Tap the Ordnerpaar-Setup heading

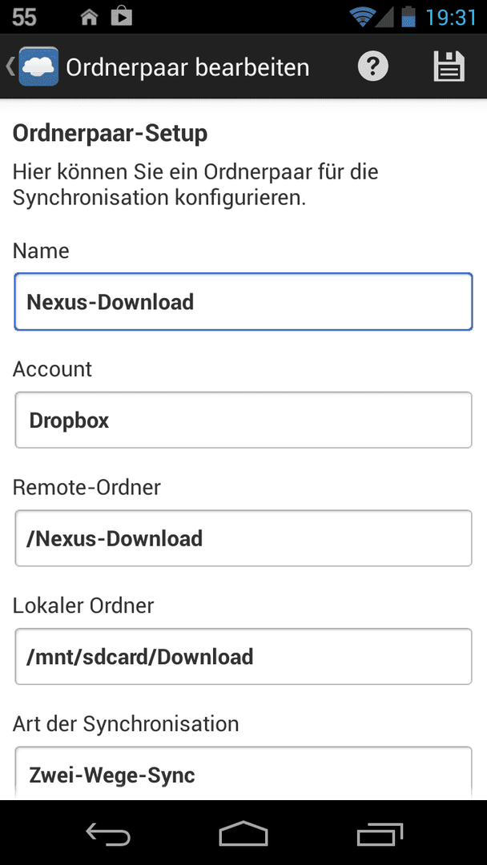tap(110, 134)
